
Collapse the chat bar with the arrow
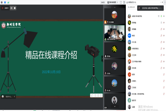click(x=15, y=97)
